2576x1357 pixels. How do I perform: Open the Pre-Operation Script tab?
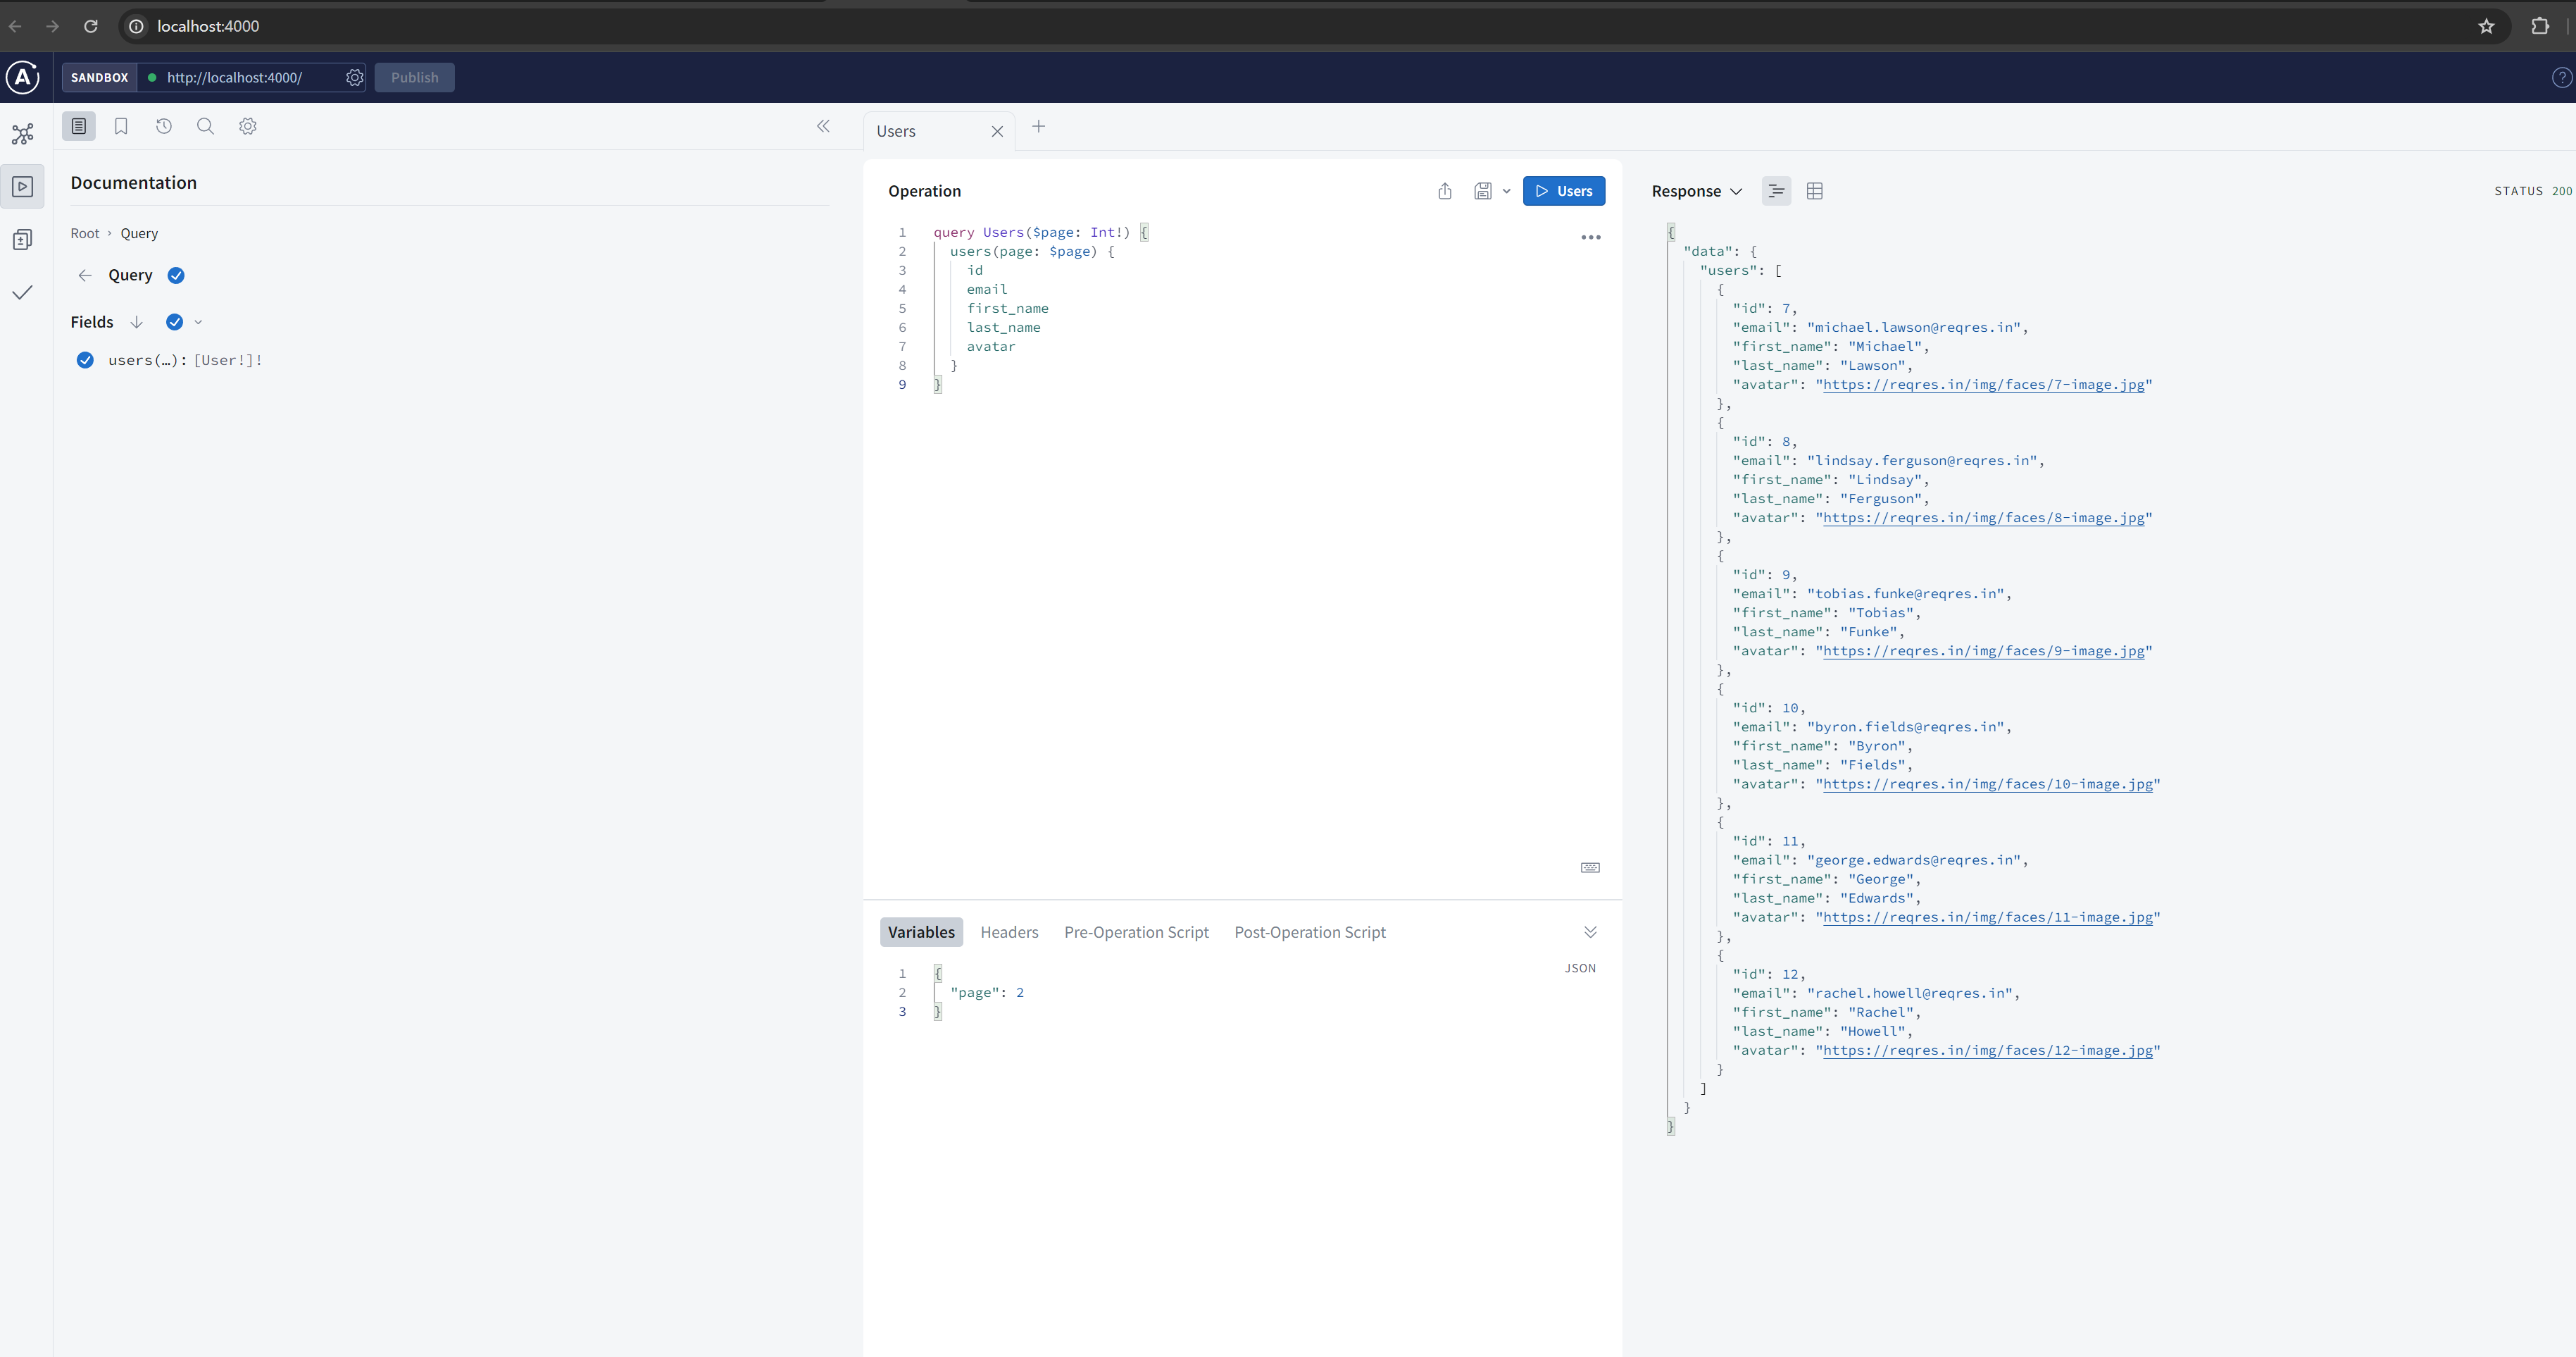pos(1135,931)
